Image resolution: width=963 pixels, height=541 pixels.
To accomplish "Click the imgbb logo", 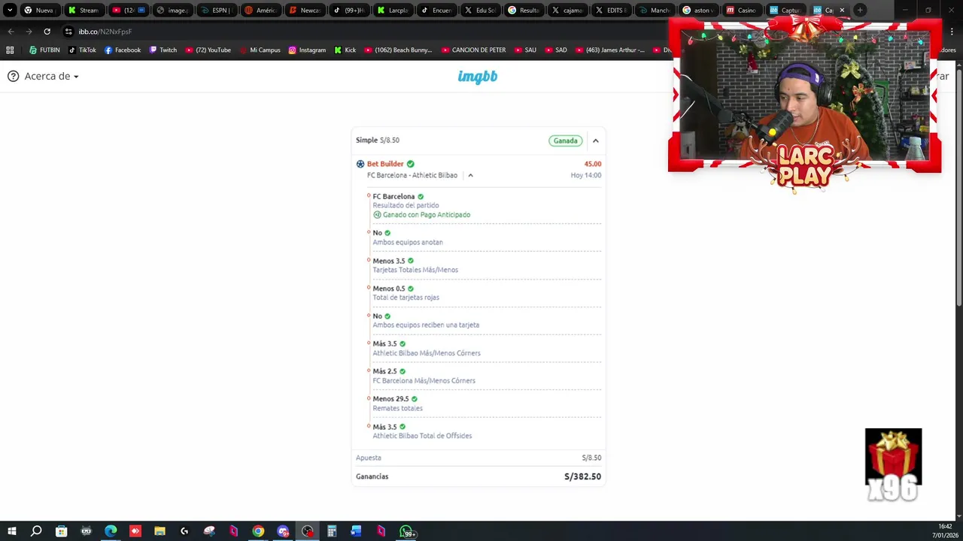I will tap(478, 76).
